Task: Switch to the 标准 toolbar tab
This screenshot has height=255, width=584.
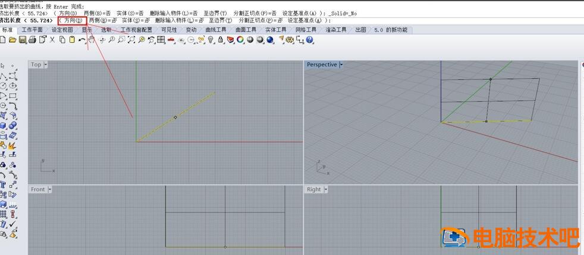Action: coord(7,30)
